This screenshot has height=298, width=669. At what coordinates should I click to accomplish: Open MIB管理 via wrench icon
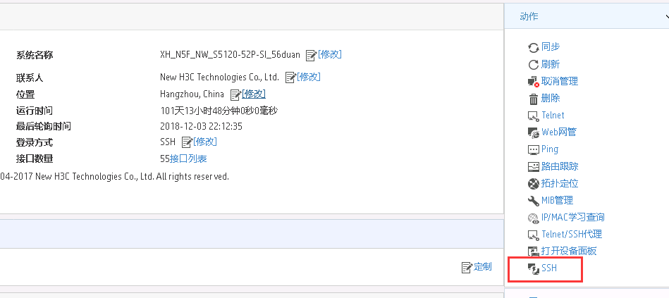534,201
